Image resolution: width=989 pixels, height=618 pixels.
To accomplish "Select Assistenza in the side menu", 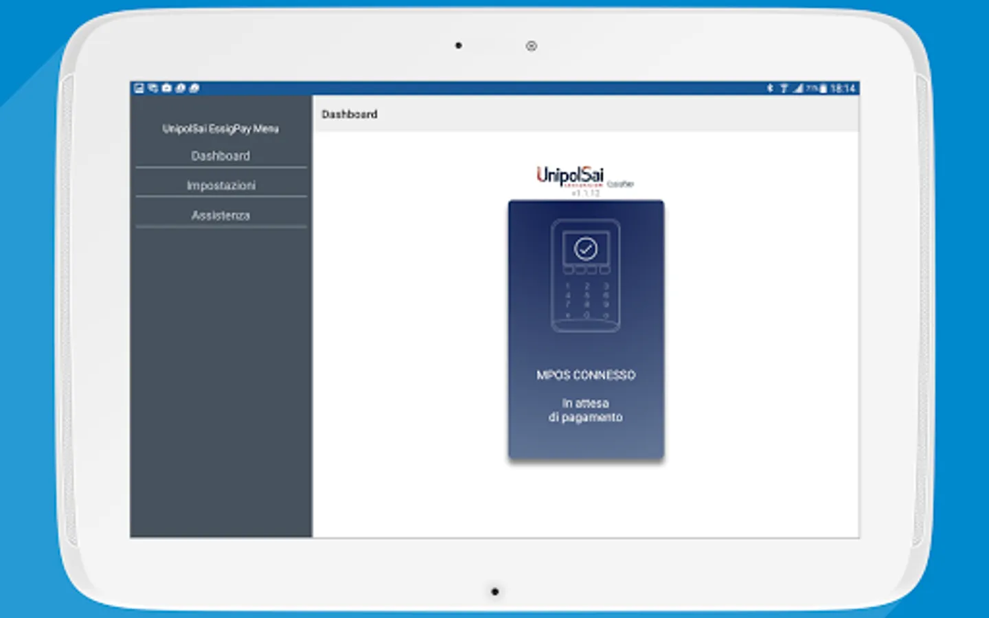I will pos(220,216).
